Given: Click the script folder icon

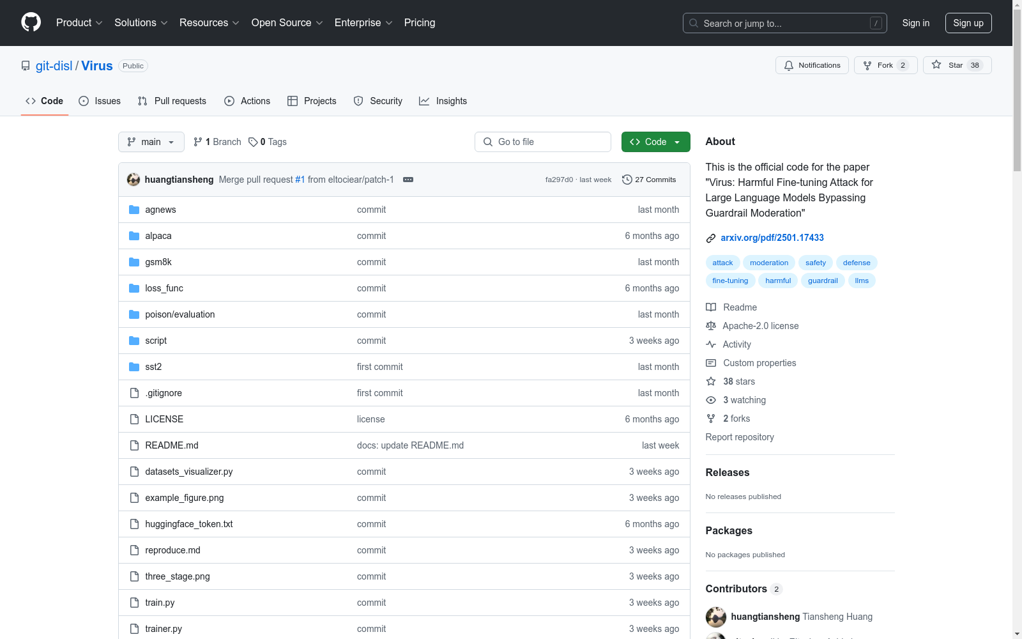Looking at the screenshot, I should pyautogui.click(x=134, y=341).
